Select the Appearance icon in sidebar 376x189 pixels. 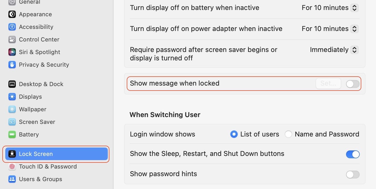coord(12,14)
